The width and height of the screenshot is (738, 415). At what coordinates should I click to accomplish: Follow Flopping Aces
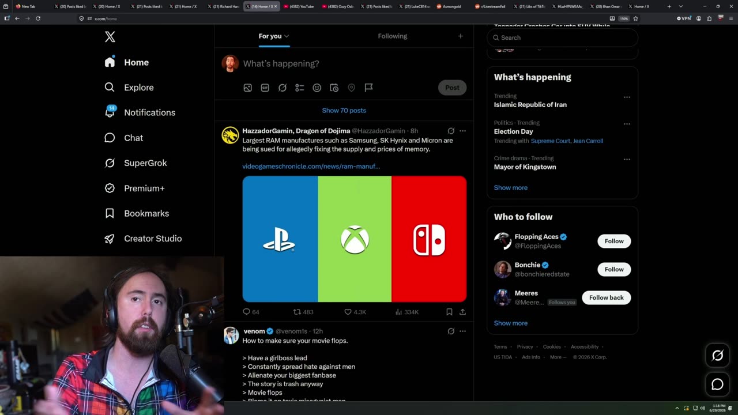click(x=614, y=241)
